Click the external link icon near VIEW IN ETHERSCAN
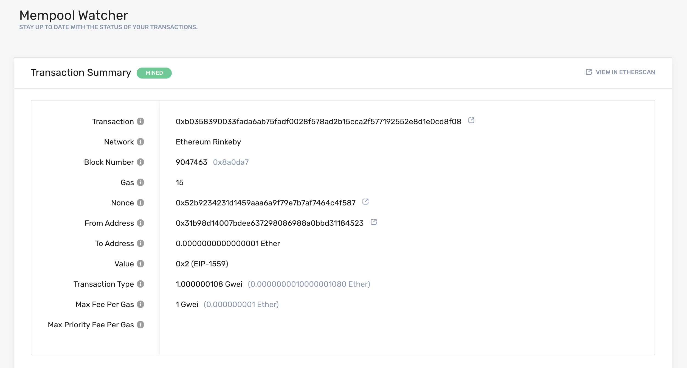 pos(588,72)
